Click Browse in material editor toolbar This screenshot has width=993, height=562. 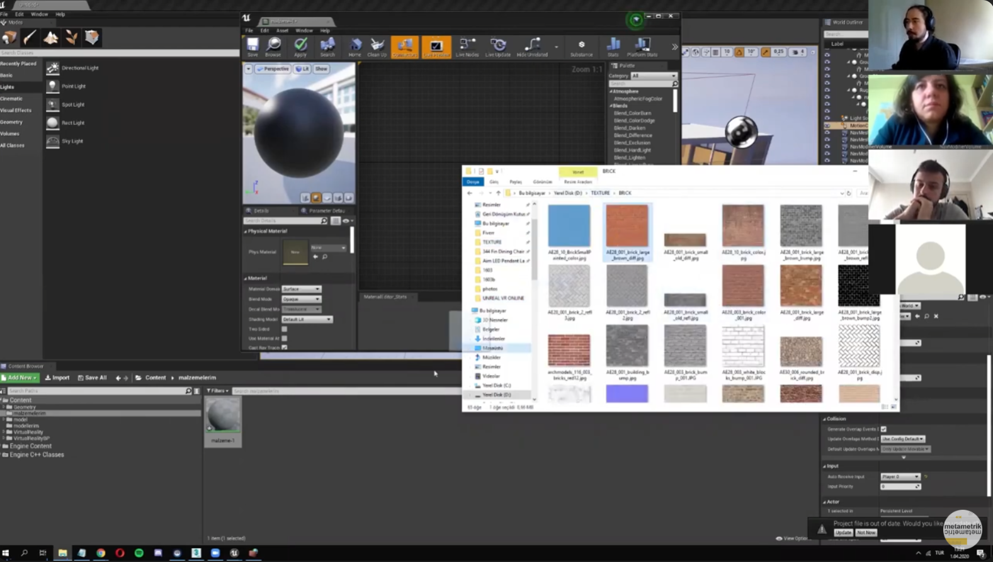coord(273,47)
